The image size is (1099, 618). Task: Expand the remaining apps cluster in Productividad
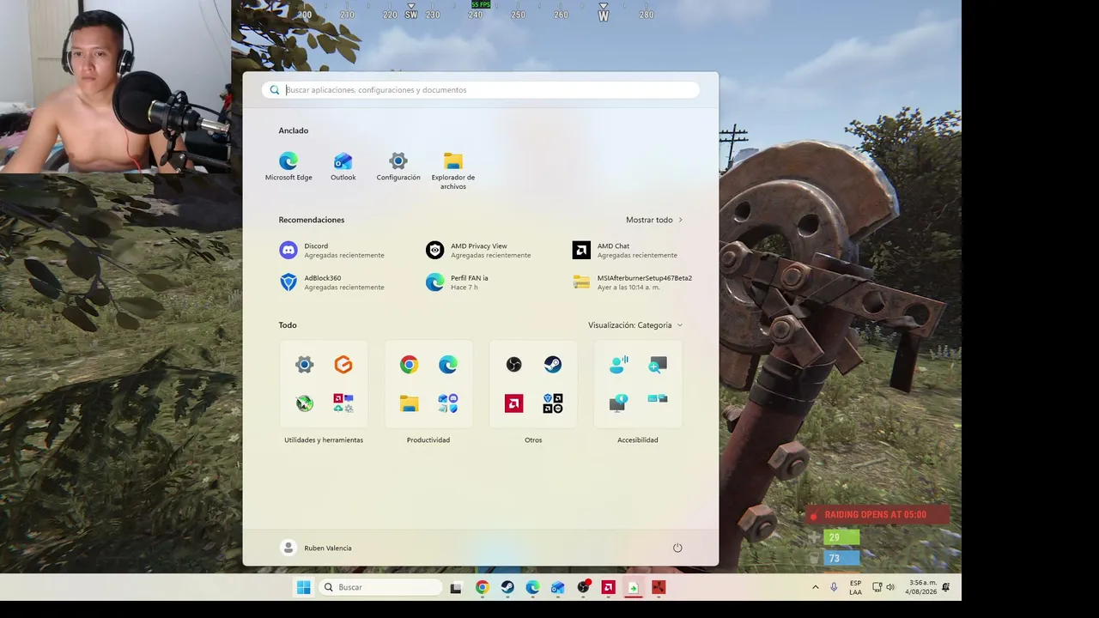(448, 403)
